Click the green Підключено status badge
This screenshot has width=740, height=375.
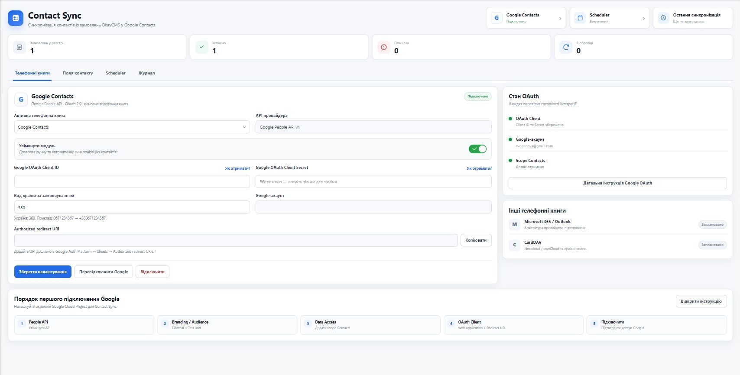[477, 97]
